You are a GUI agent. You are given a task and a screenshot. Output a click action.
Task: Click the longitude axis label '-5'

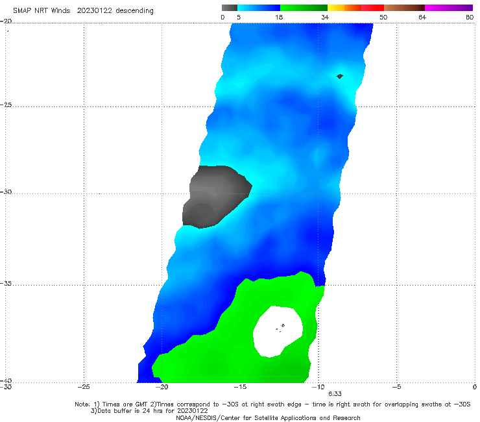click(x=396, y=387)
